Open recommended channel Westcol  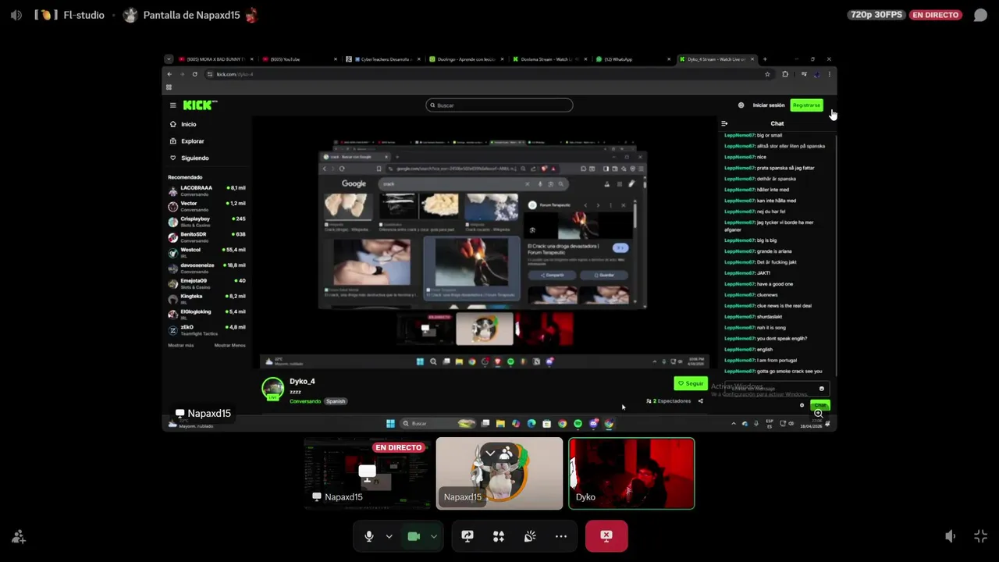tap(207, 252)
